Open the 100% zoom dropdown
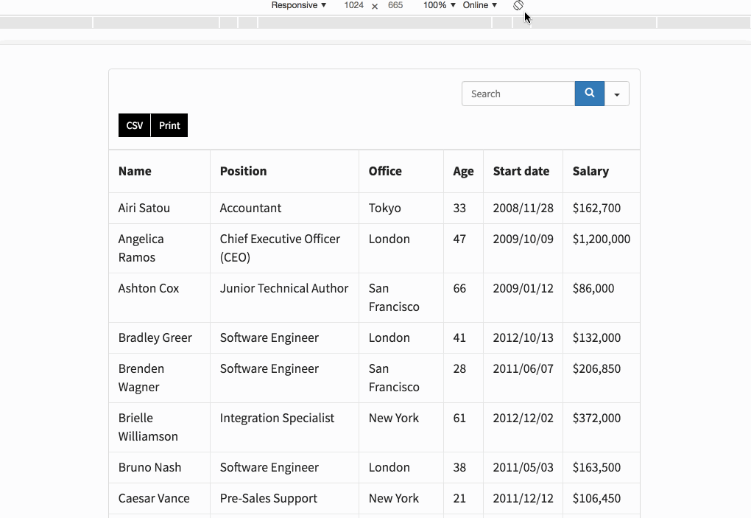Screen dimensions: 751x518 (439, 5)
